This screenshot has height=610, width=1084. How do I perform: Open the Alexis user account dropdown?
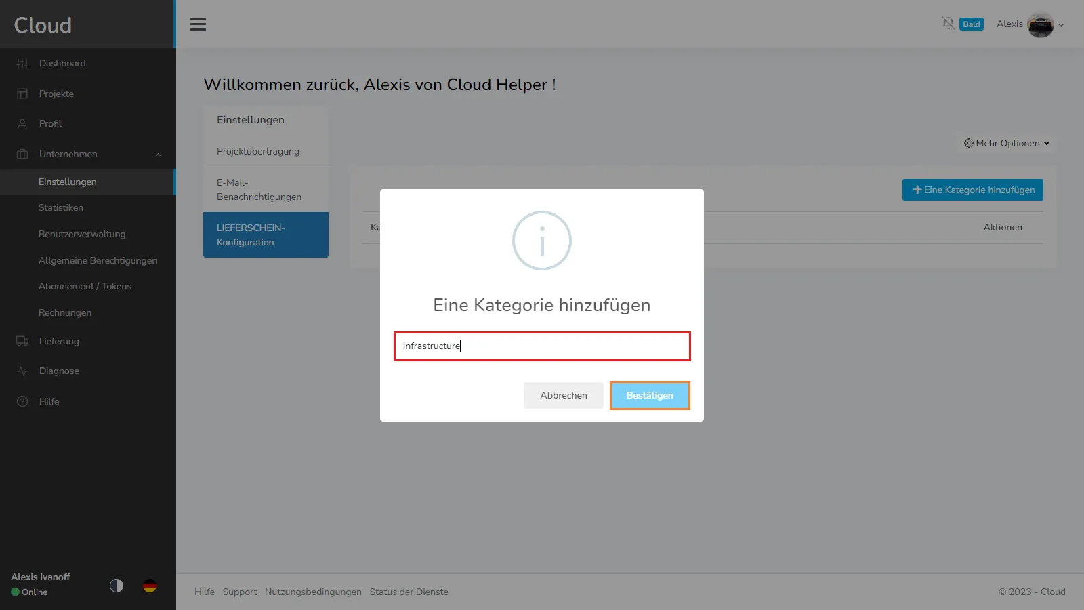pos(1030,24)
